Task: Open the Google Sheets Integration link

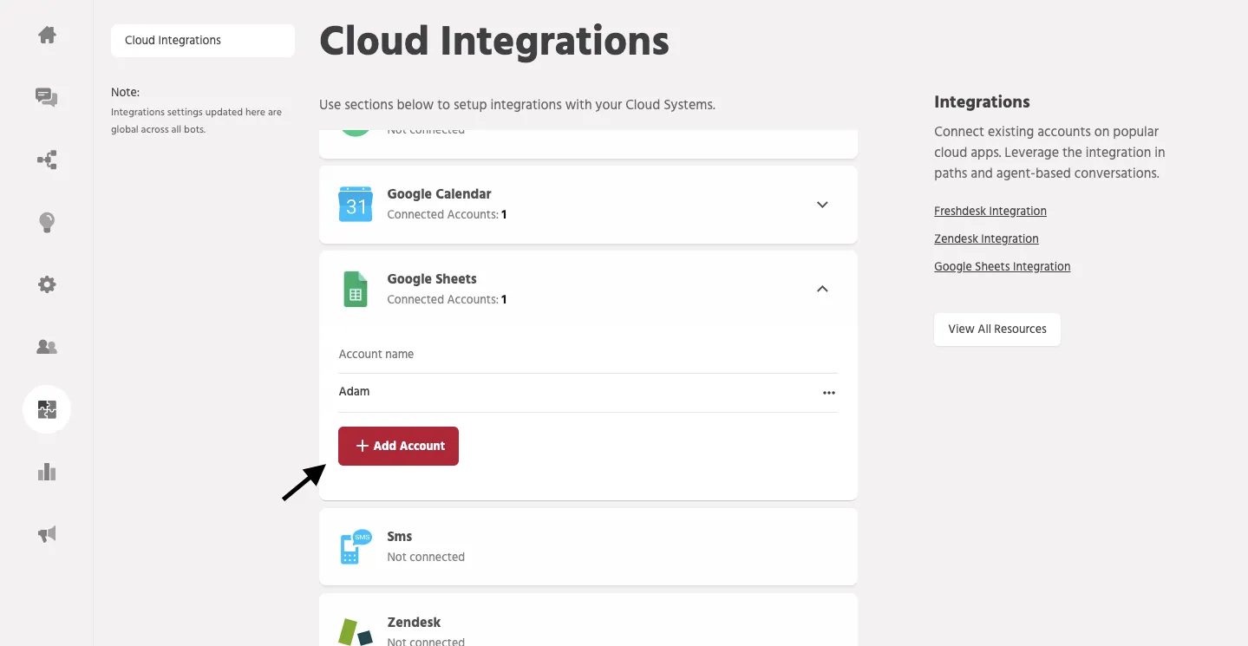Action: click(x=1003, y=267)
